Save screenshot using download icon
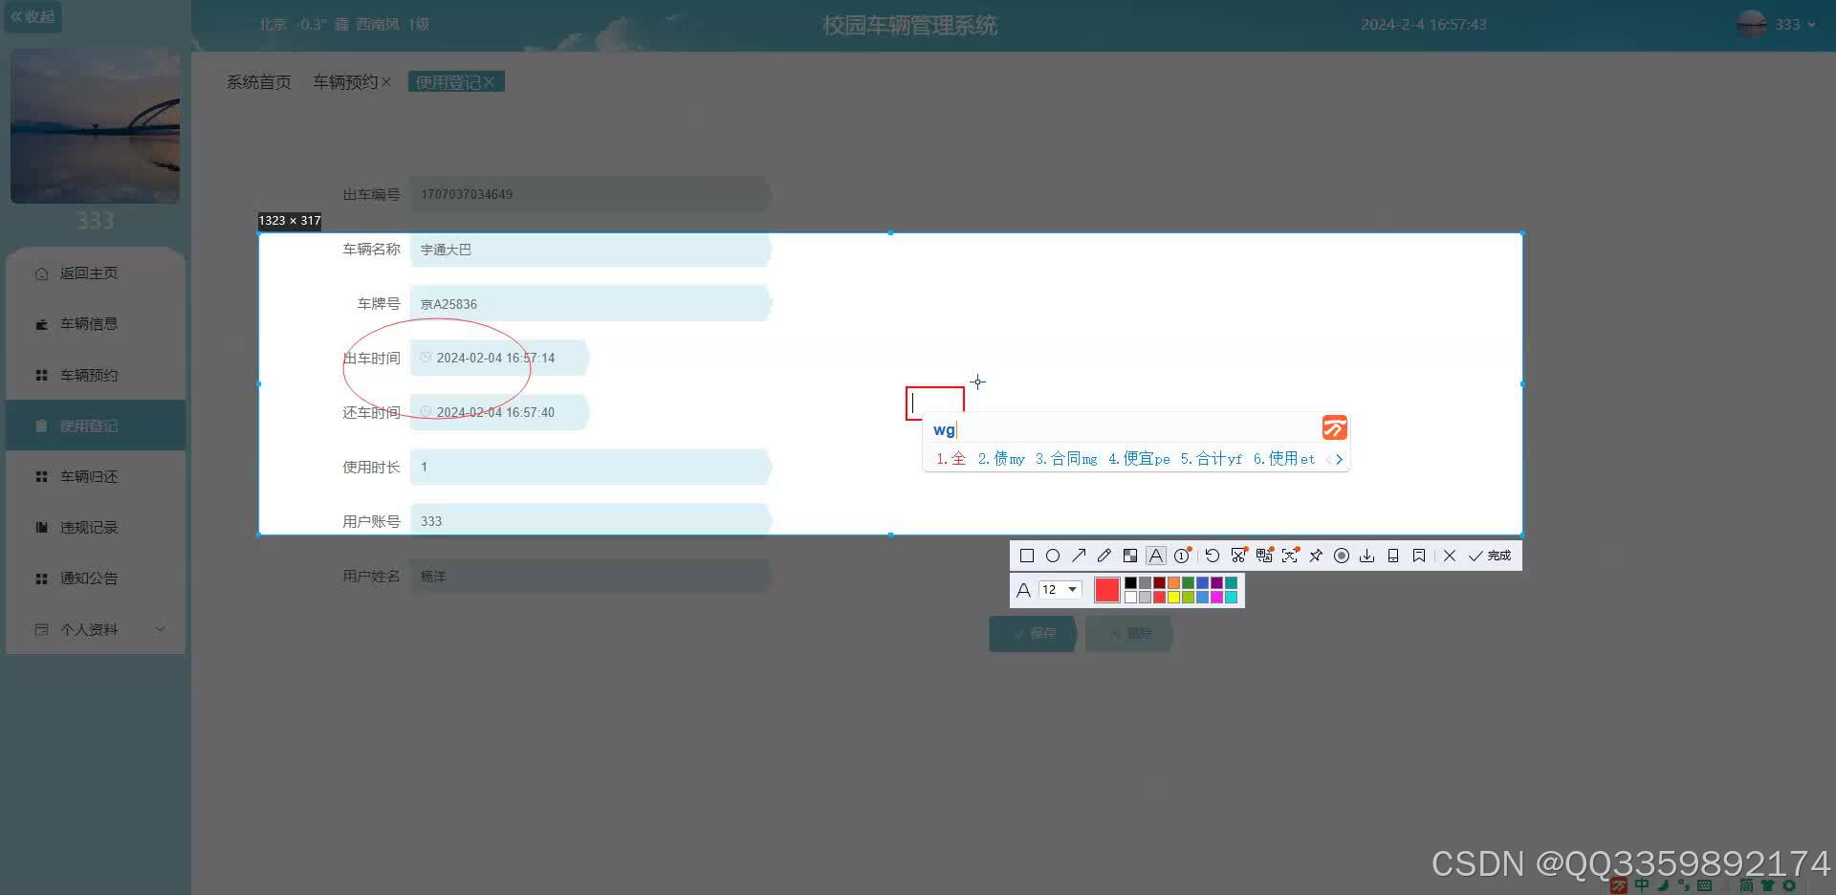Viewport: 1836px width, 895px height. coord(1367,556)
